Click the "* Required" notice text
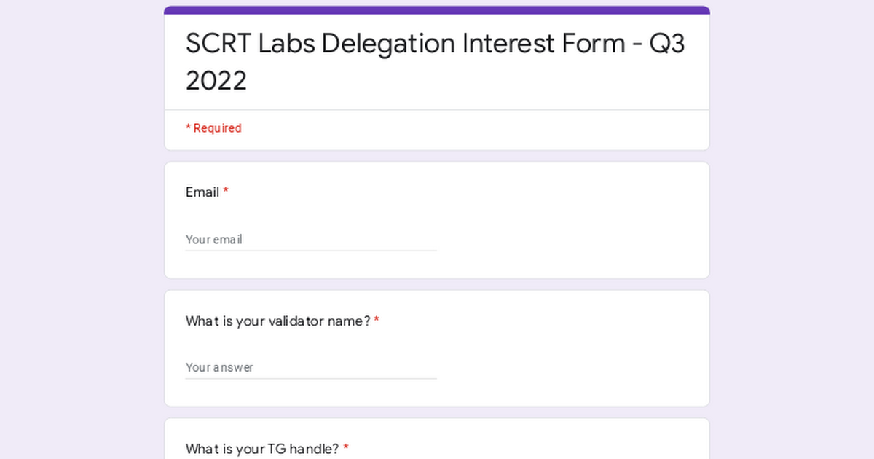 (x=213, y=128)
